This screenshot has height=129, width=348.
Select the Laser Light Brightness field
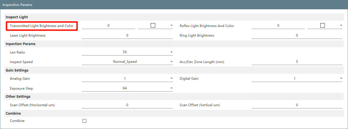coord(127,35)
